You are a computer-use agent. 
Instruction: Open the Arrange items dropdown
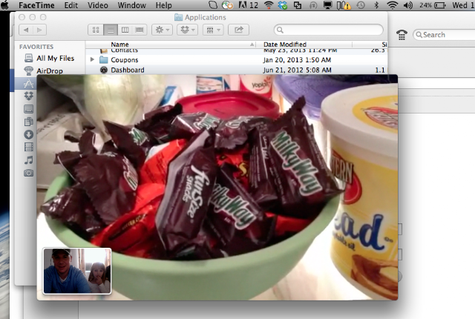pyautogui.click(x=213, y=30)
